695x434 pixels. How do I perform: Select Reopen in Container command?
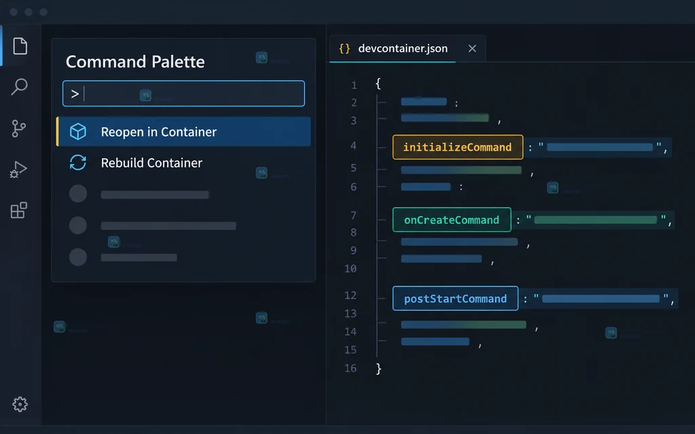(183, 132)
